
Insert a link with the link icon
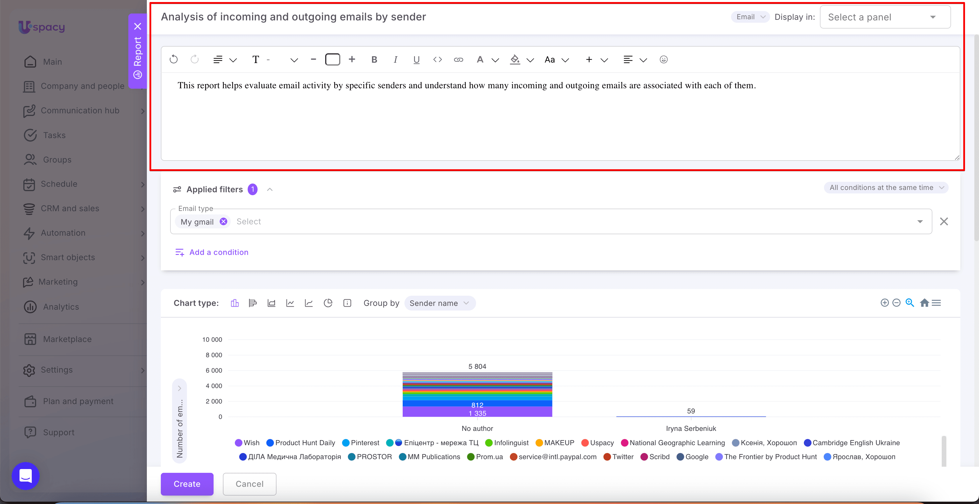[x=458, y=59]
